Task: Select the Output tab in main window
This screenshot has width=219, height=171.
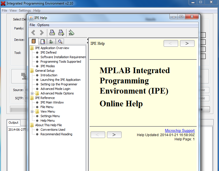Action: 13,123
